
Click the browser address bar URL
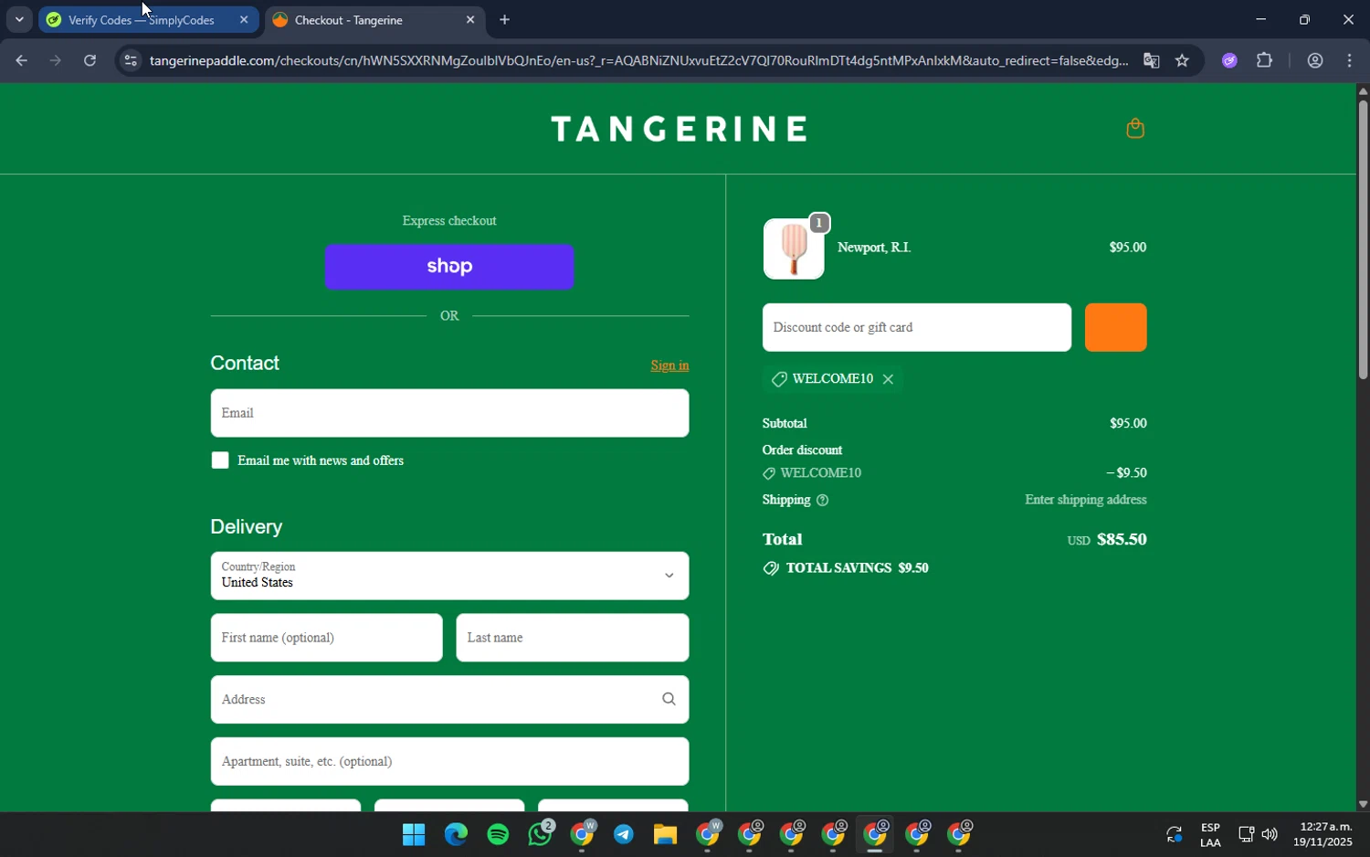pyautogui.click(x=639, y=61)
